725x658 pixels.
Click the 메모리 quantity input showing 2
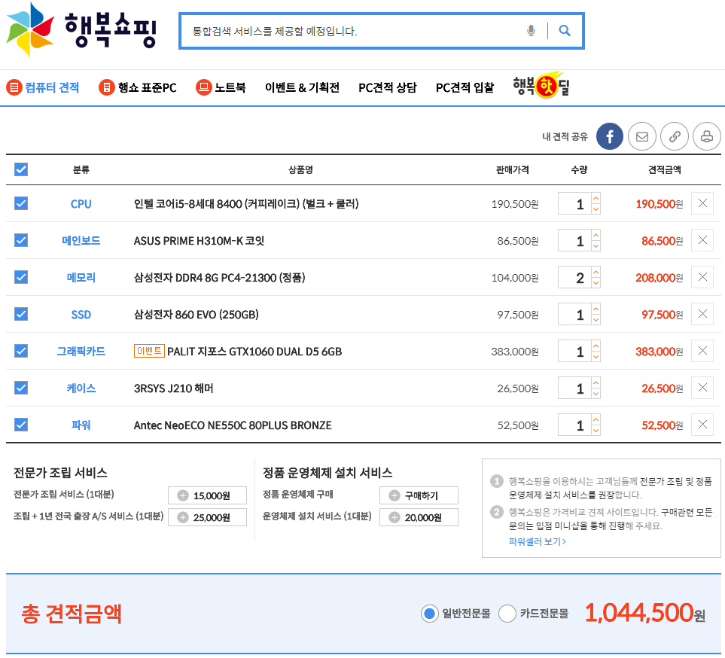click(574, 278)
